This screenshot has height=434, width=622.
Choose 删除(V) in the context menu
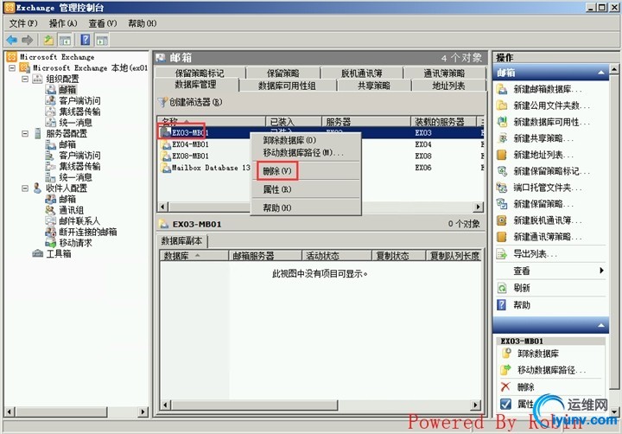[x=277, y=171]
